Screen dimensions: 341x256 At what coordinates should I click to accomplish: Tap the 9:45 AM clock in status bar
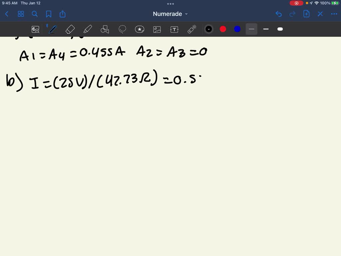10,3
